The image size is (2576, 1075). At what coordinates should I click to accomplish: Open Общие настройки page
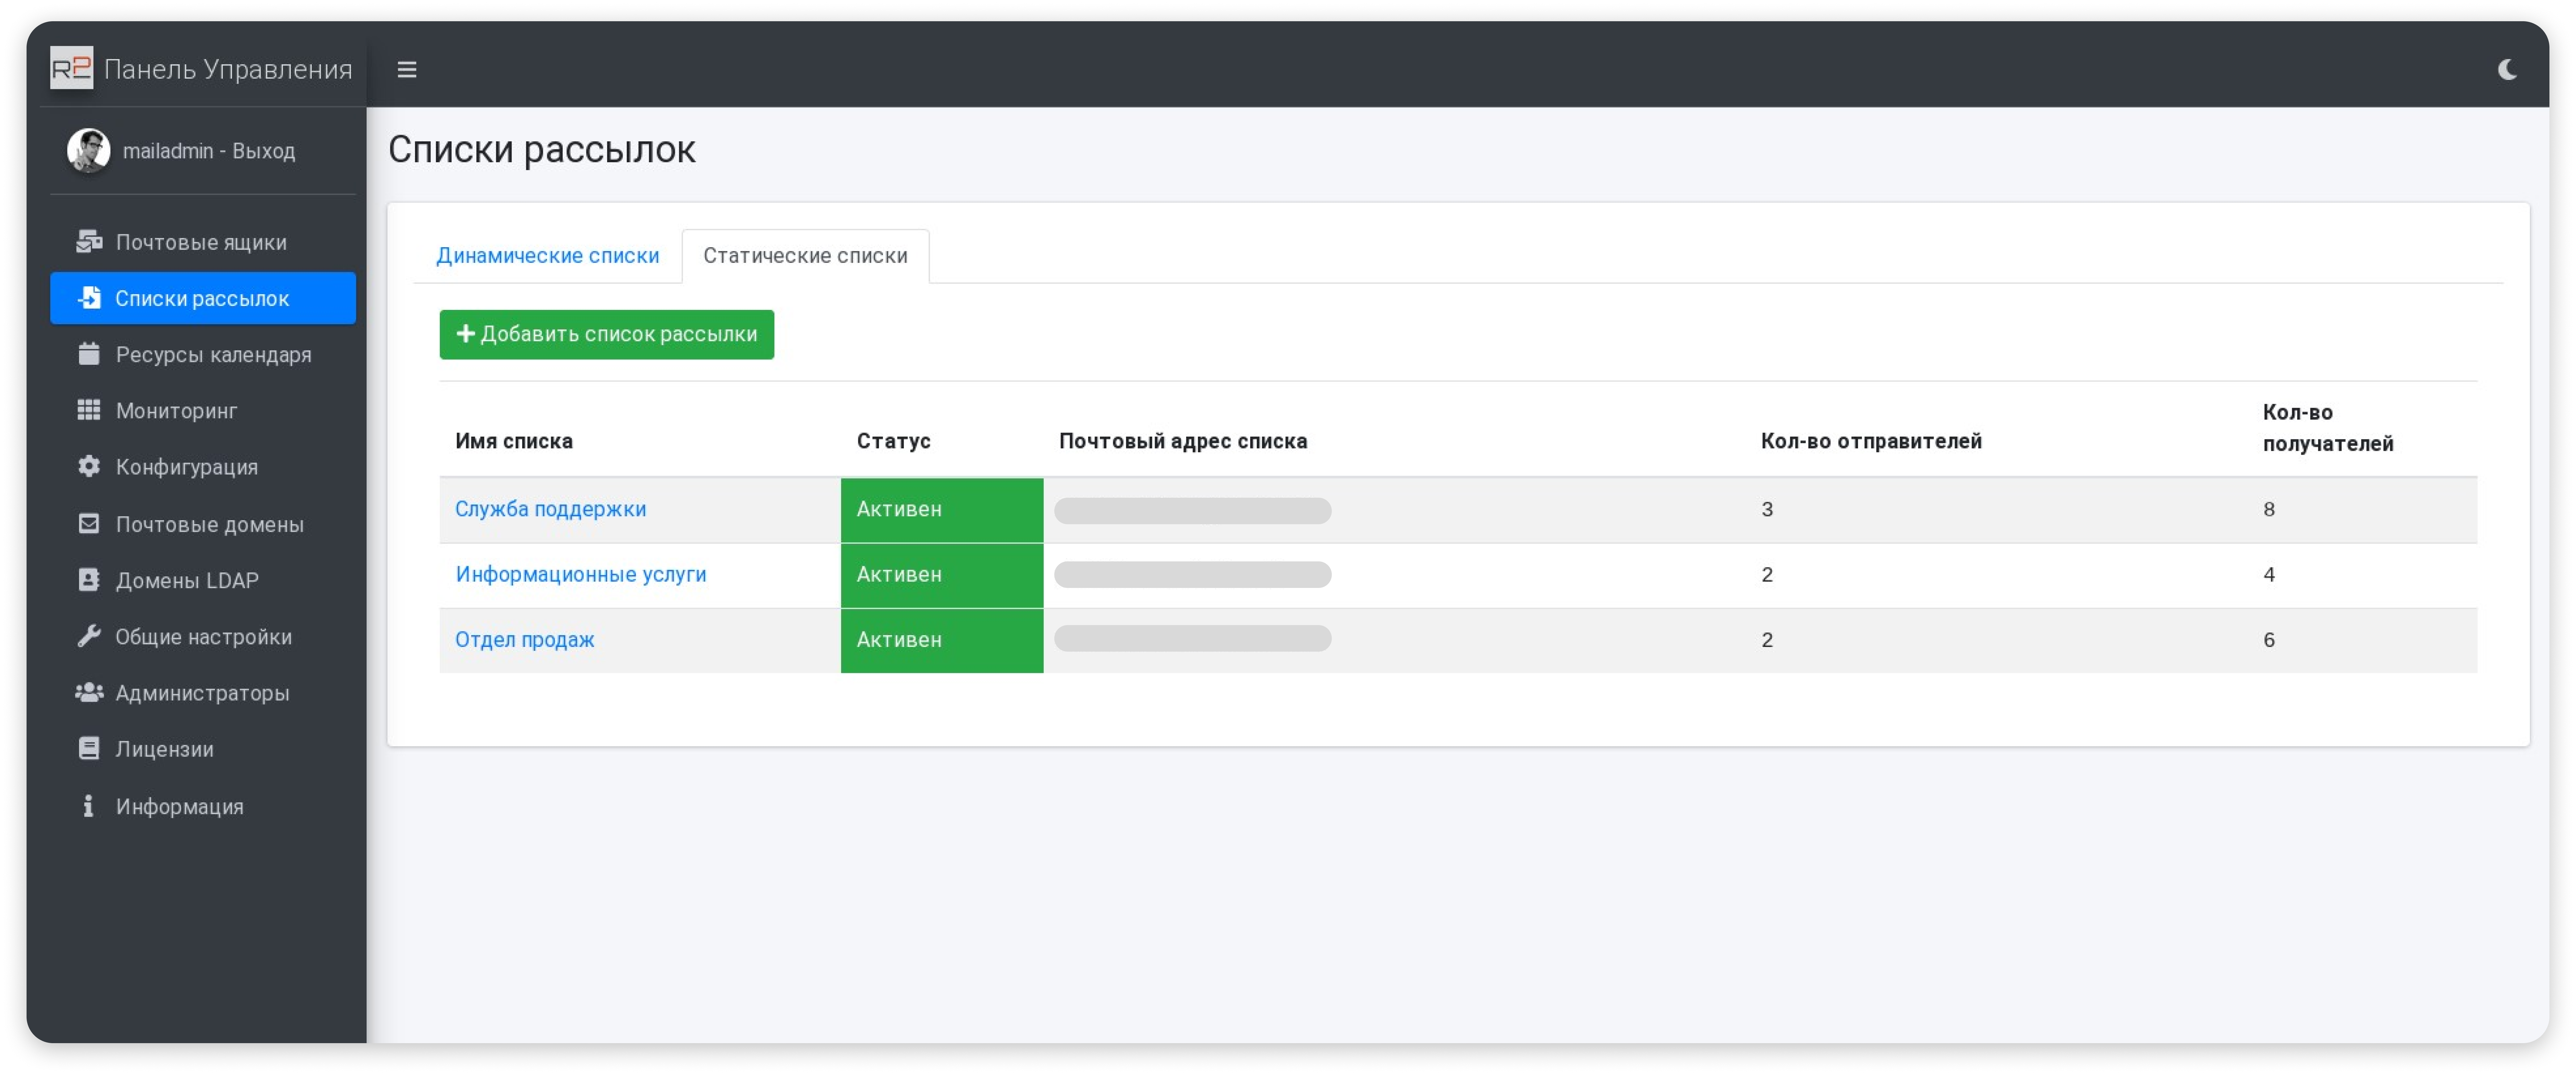pos(203,636)
